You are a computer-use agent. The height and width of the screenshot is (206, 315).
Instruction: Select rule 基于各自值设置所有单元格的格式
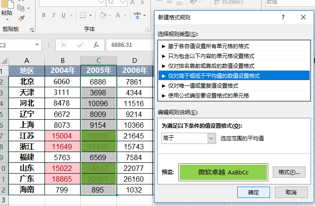click(234, 46)
